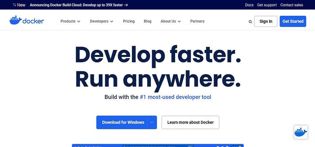Click the '#1 most-used developer tool' text
The height and width of the screenshot is (147, 315).
pos(175,97)
